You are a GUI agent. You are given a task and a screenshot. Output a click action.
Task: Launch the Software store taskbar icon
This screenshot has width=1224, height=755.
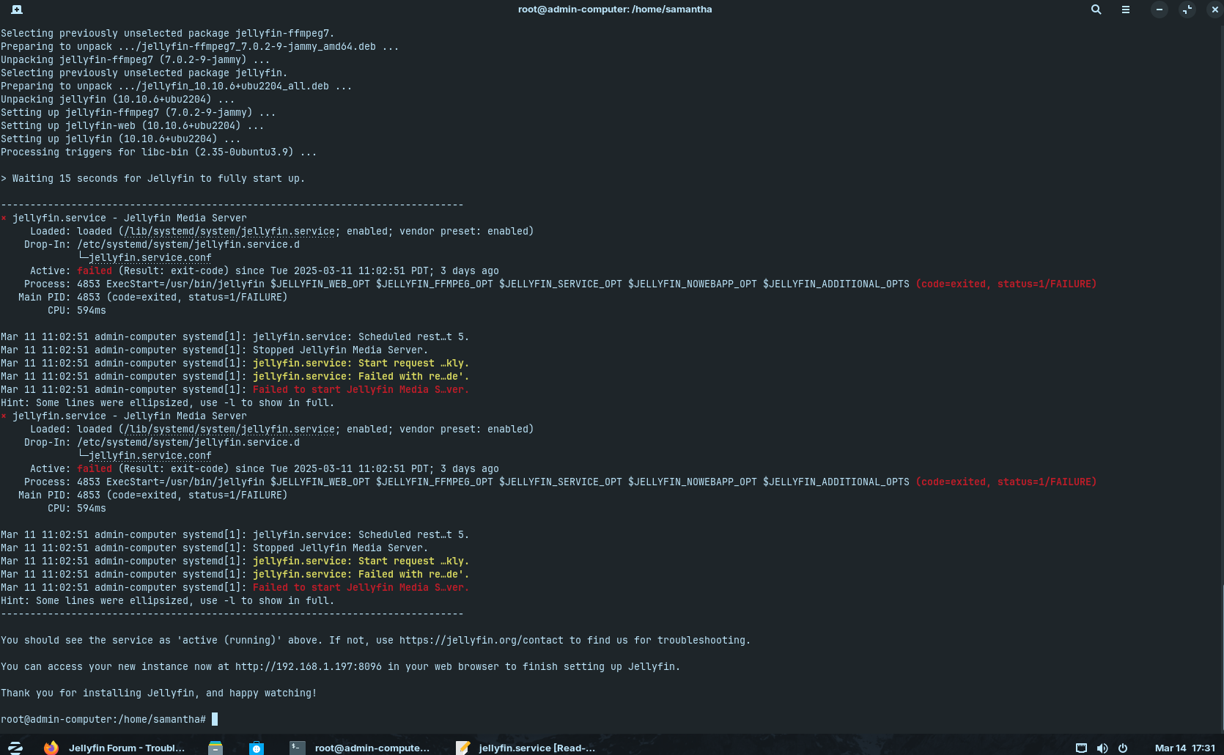pyautogui.click(x=256, y=748)
